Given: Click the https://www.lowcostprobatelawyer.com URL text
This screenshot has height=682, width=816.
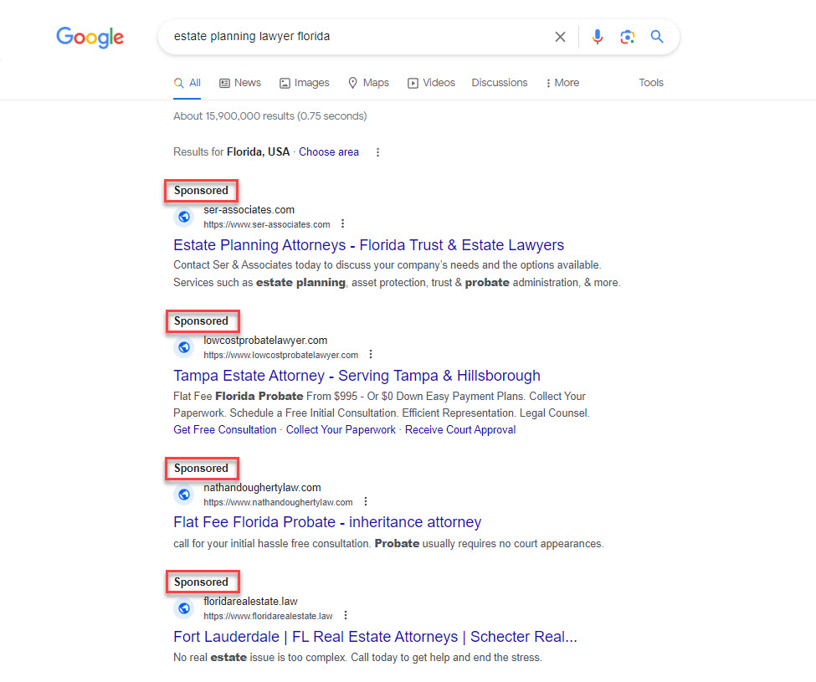Looking at the screenshot, I should click(x=281, y=356).
